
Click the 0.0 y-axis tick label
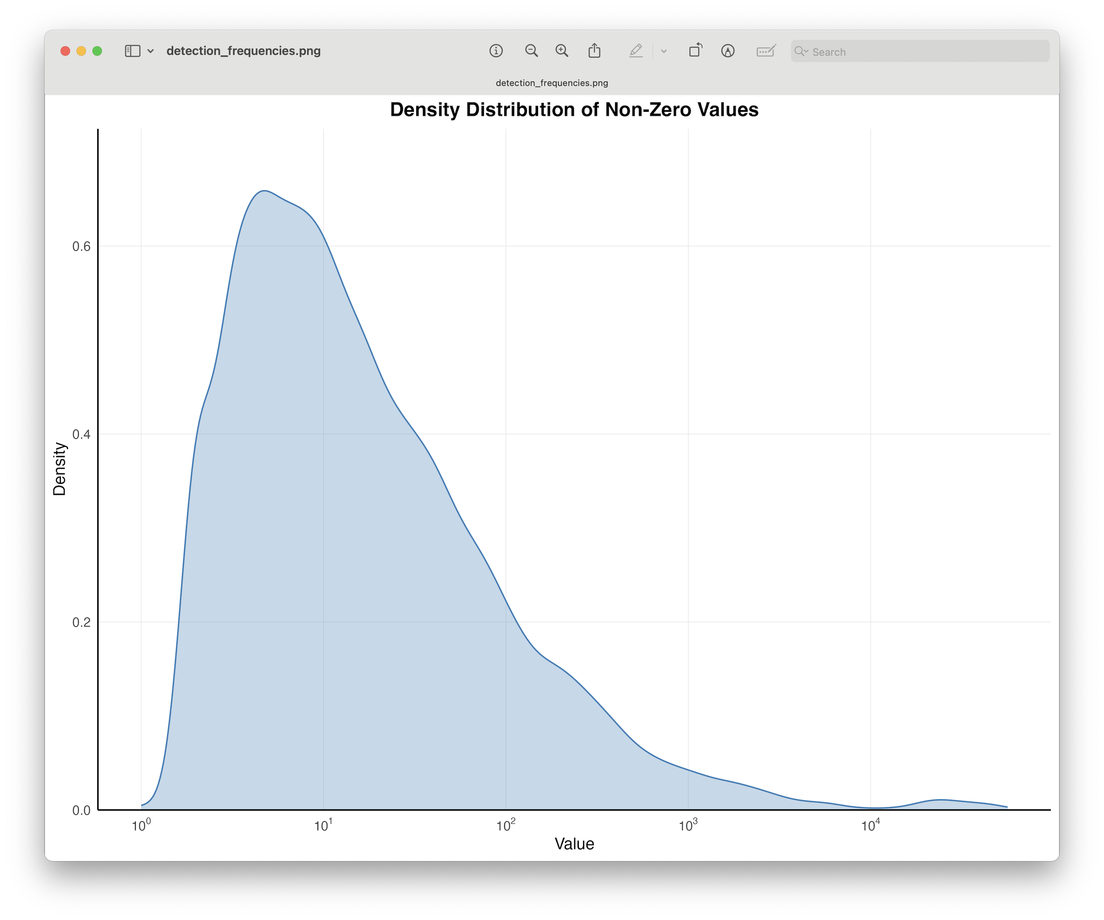pos(82,810)
